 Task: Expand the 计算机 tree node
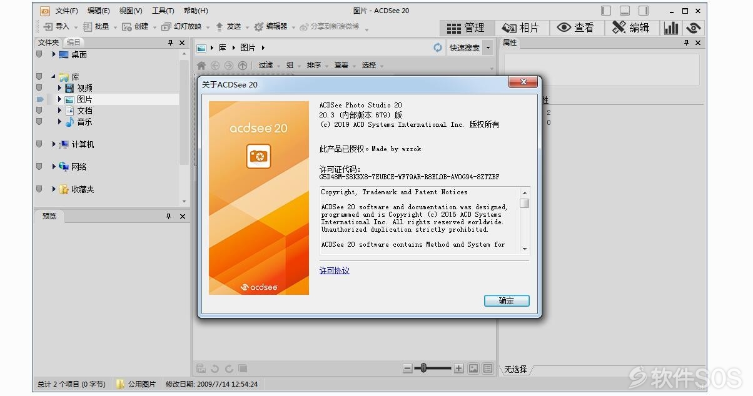point(54,144)
